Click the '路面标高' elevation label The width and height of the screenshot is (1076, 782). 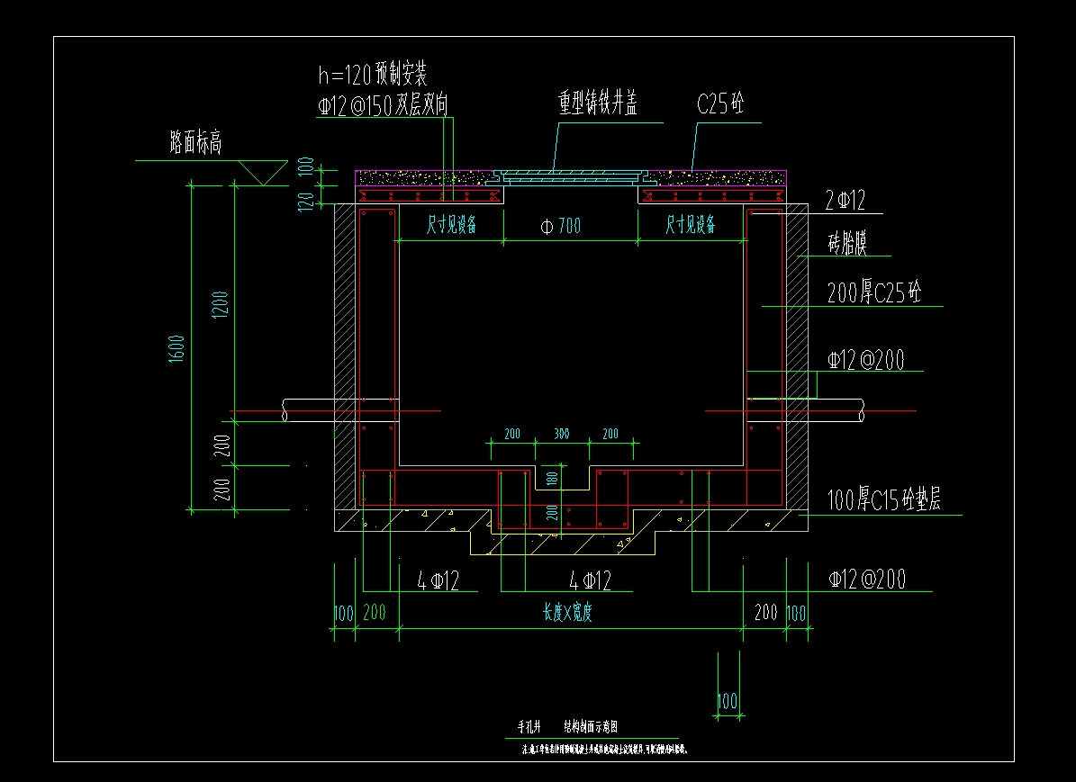coord(195,142)
